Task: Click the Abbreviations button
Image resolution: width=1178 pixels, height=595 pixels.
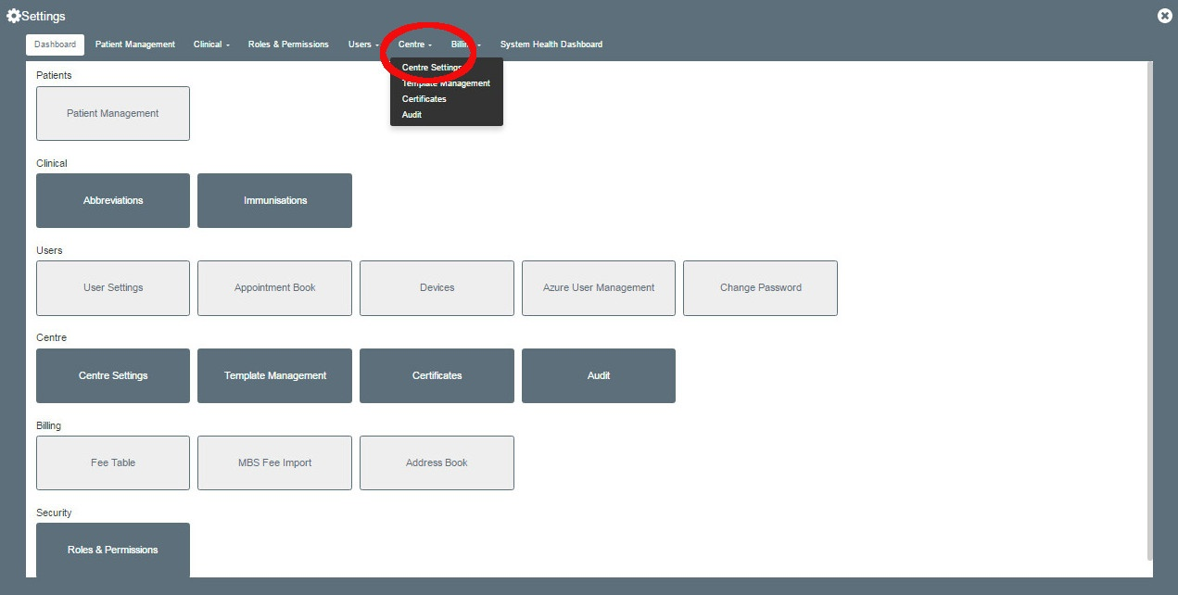Action: coord(112,200)
